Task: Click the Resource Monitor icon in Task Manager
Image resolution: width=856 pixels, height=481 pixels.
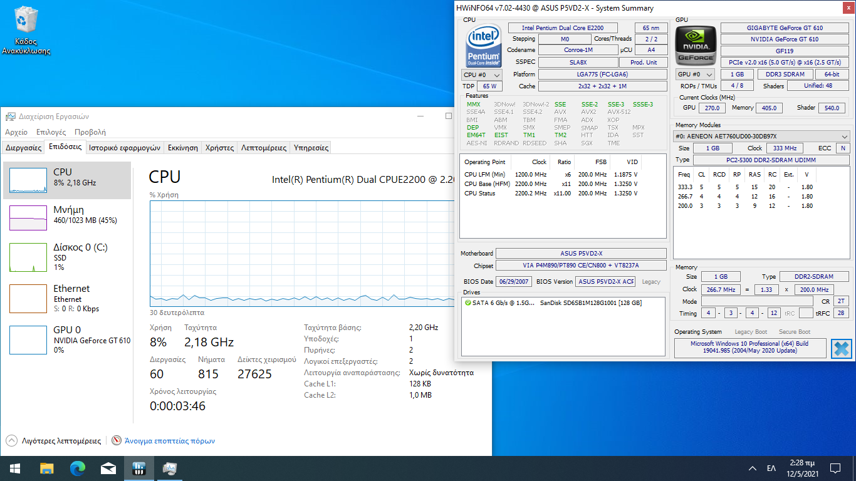Action: 116,440
